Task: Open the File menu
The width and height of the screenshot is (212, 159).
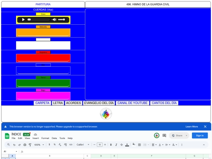Action: pyautogui.click(x=13, y=138)
